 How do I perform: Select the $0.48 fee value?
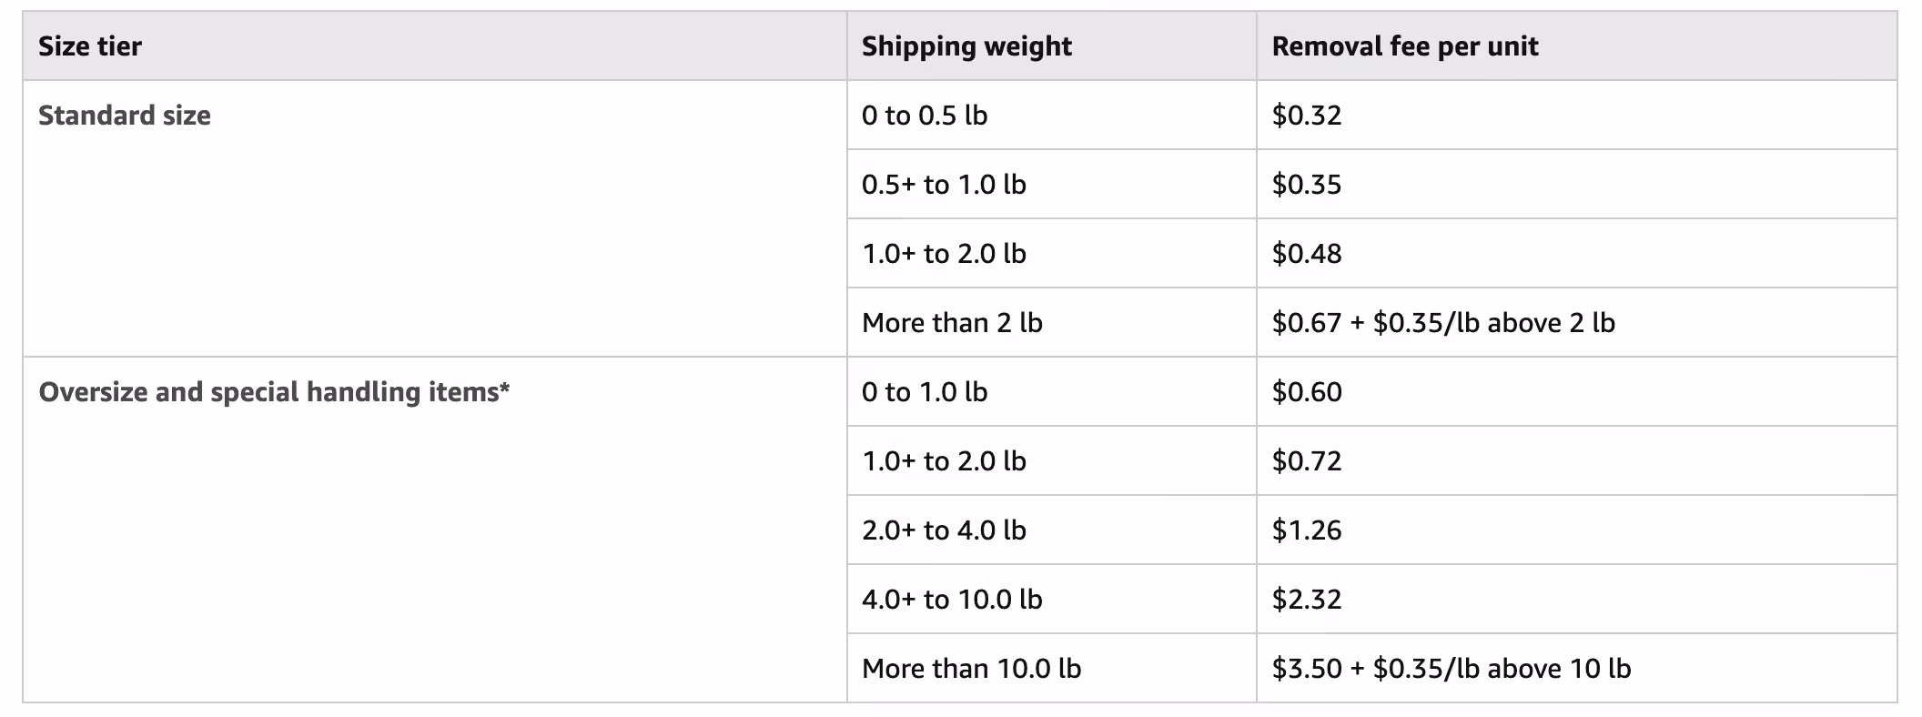click(1307, 254)
